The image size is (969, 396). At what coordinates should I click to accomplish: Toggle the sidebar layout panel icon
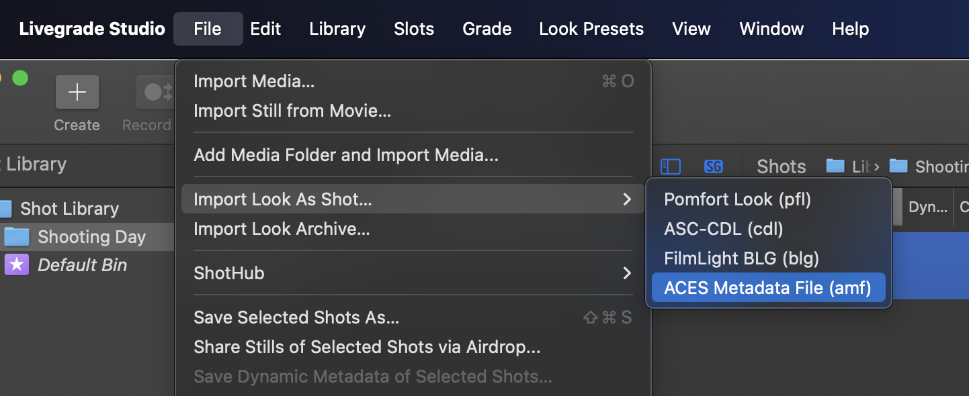tap(670, 166)
